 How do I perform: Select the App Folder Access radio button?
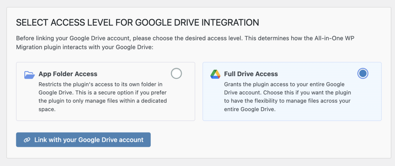[x=176, y=73]
